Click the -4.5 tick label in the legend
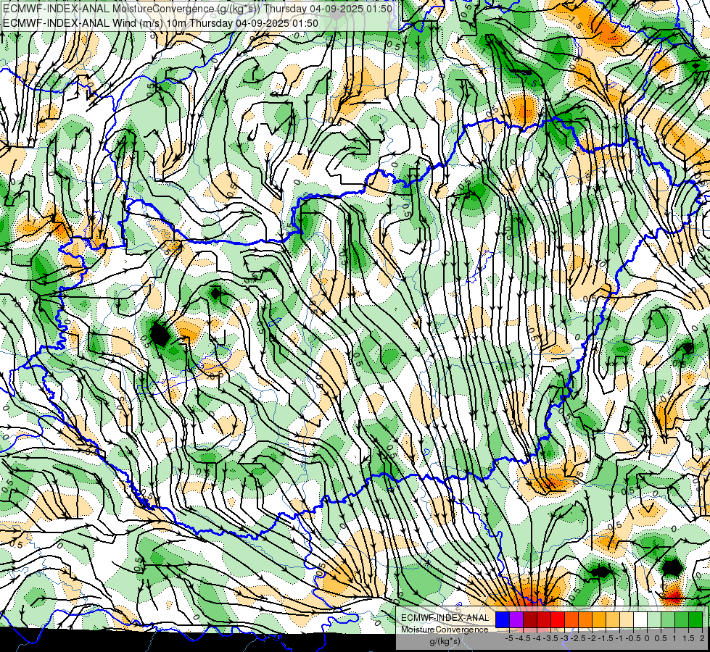The height and width of the screenshot is (652, 710). [x=523, y=638]
